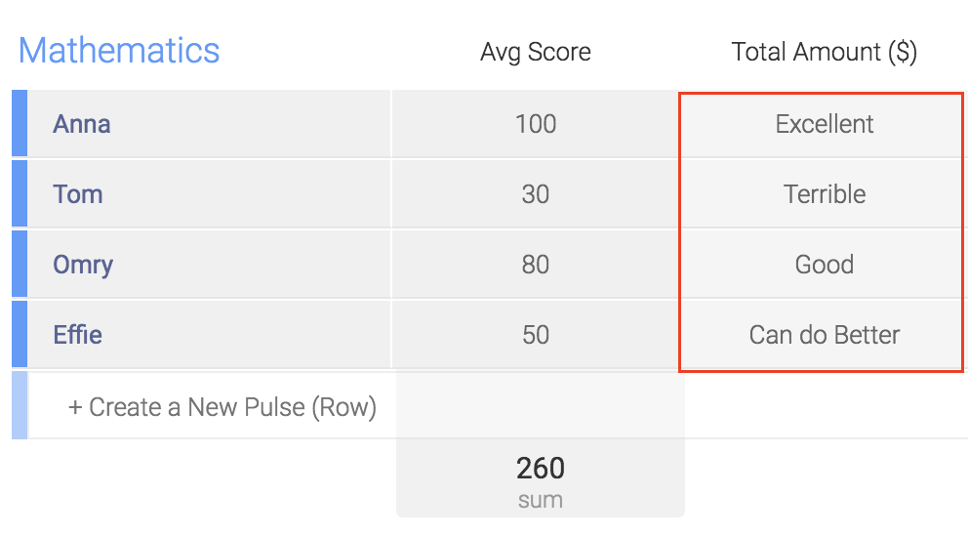Edit Effie's Avg Score cell showing 50
Screen dimensions: 968x537
536,334
